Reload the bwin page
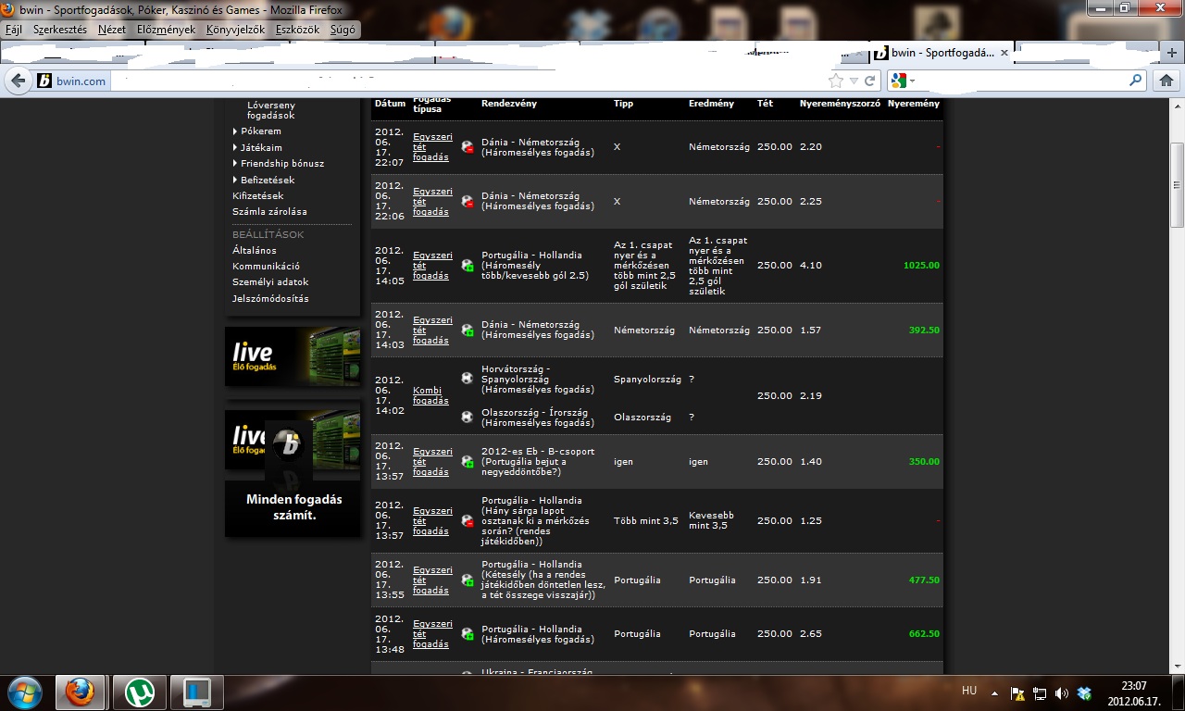The height and width of the screenshot is (711, 1185). (870, 81)
